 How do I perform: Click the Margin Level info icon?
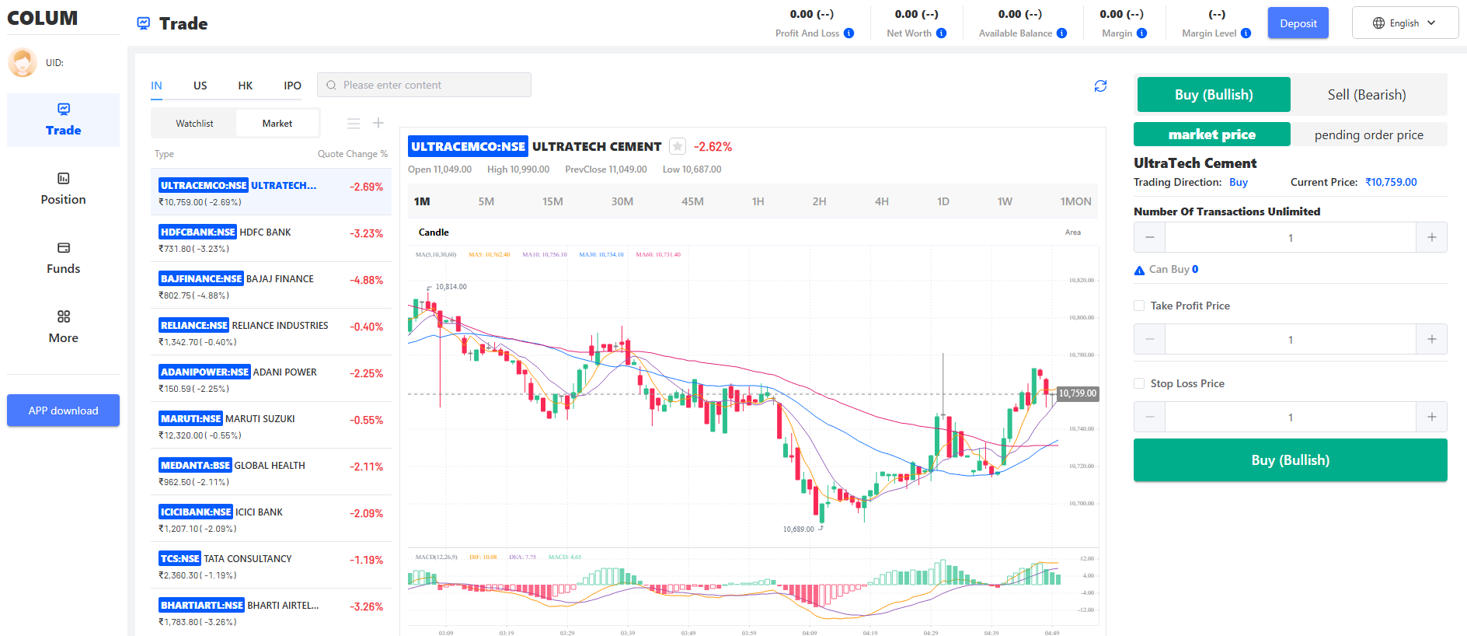click(x=1246, y=33)
